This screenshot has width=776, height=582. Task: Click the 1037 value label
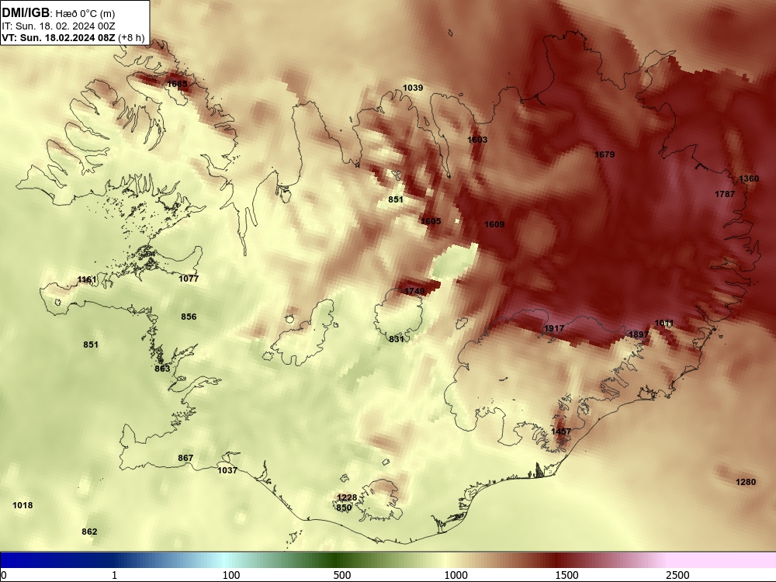pyautogui.click(x=227, y=470)
